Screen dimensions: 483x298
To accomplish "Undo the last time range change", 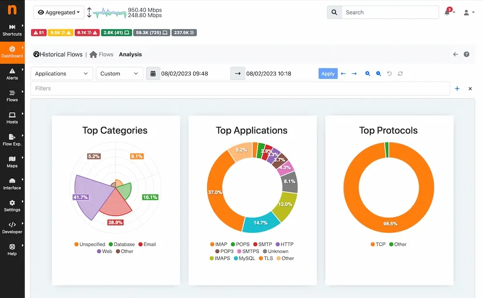I will (x=390, y=73).
